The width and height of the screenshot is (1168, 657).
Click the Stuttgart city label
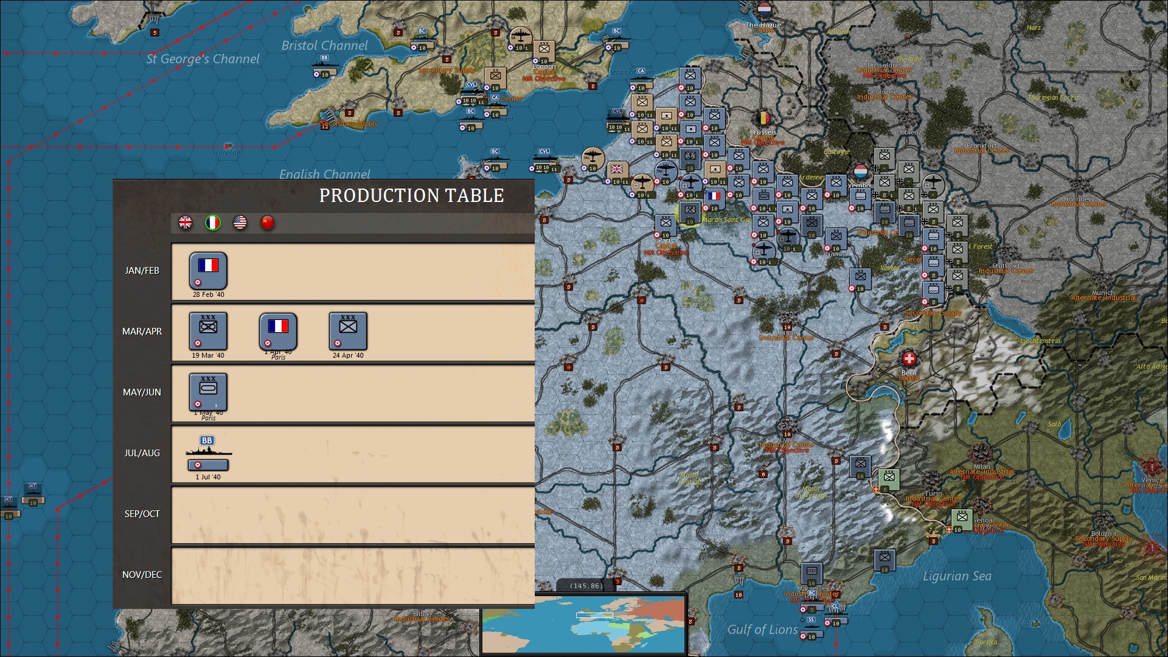pos(1006,266)
